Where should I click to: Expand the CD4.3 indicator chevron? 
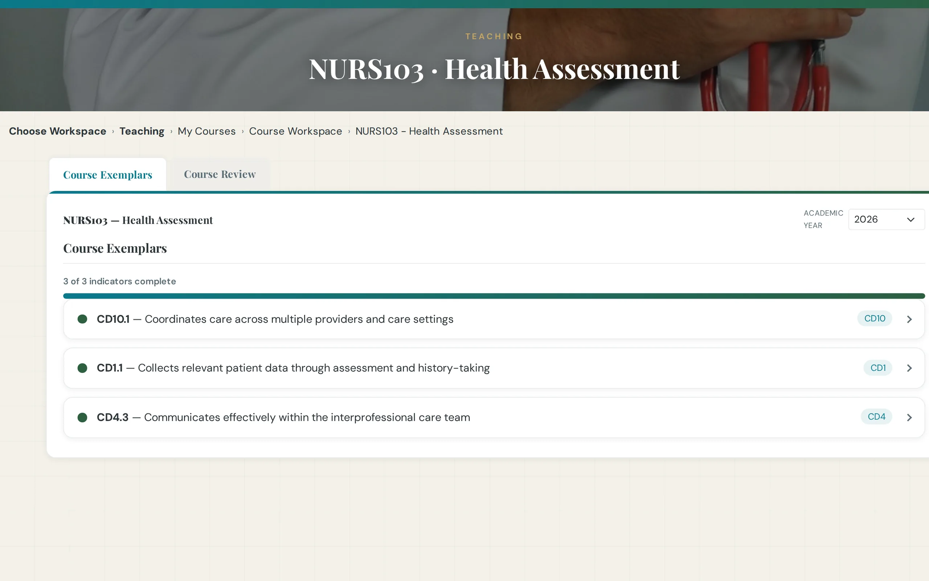point(909,417)
